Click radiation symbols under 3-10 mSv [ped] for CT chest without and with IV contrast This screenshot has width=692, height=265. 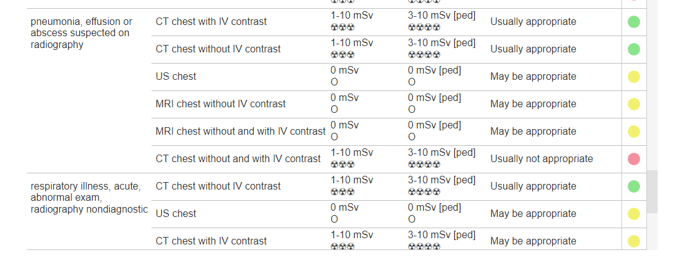[x=423, y=165]
